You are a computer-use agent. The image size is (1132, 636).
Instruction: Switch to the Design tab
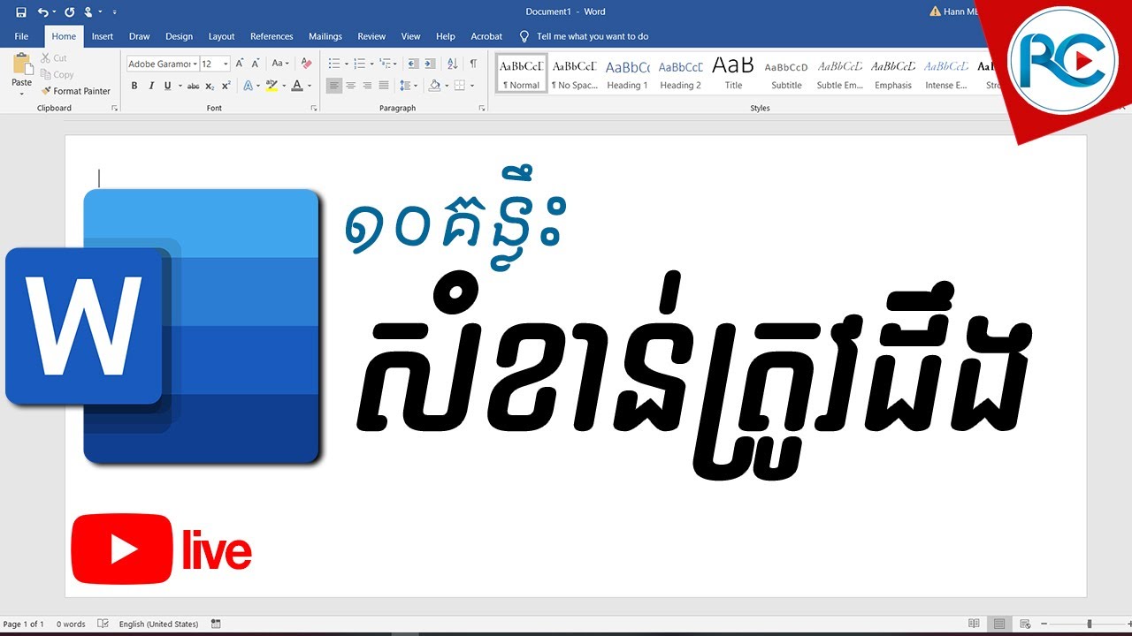tap(179, 36)
